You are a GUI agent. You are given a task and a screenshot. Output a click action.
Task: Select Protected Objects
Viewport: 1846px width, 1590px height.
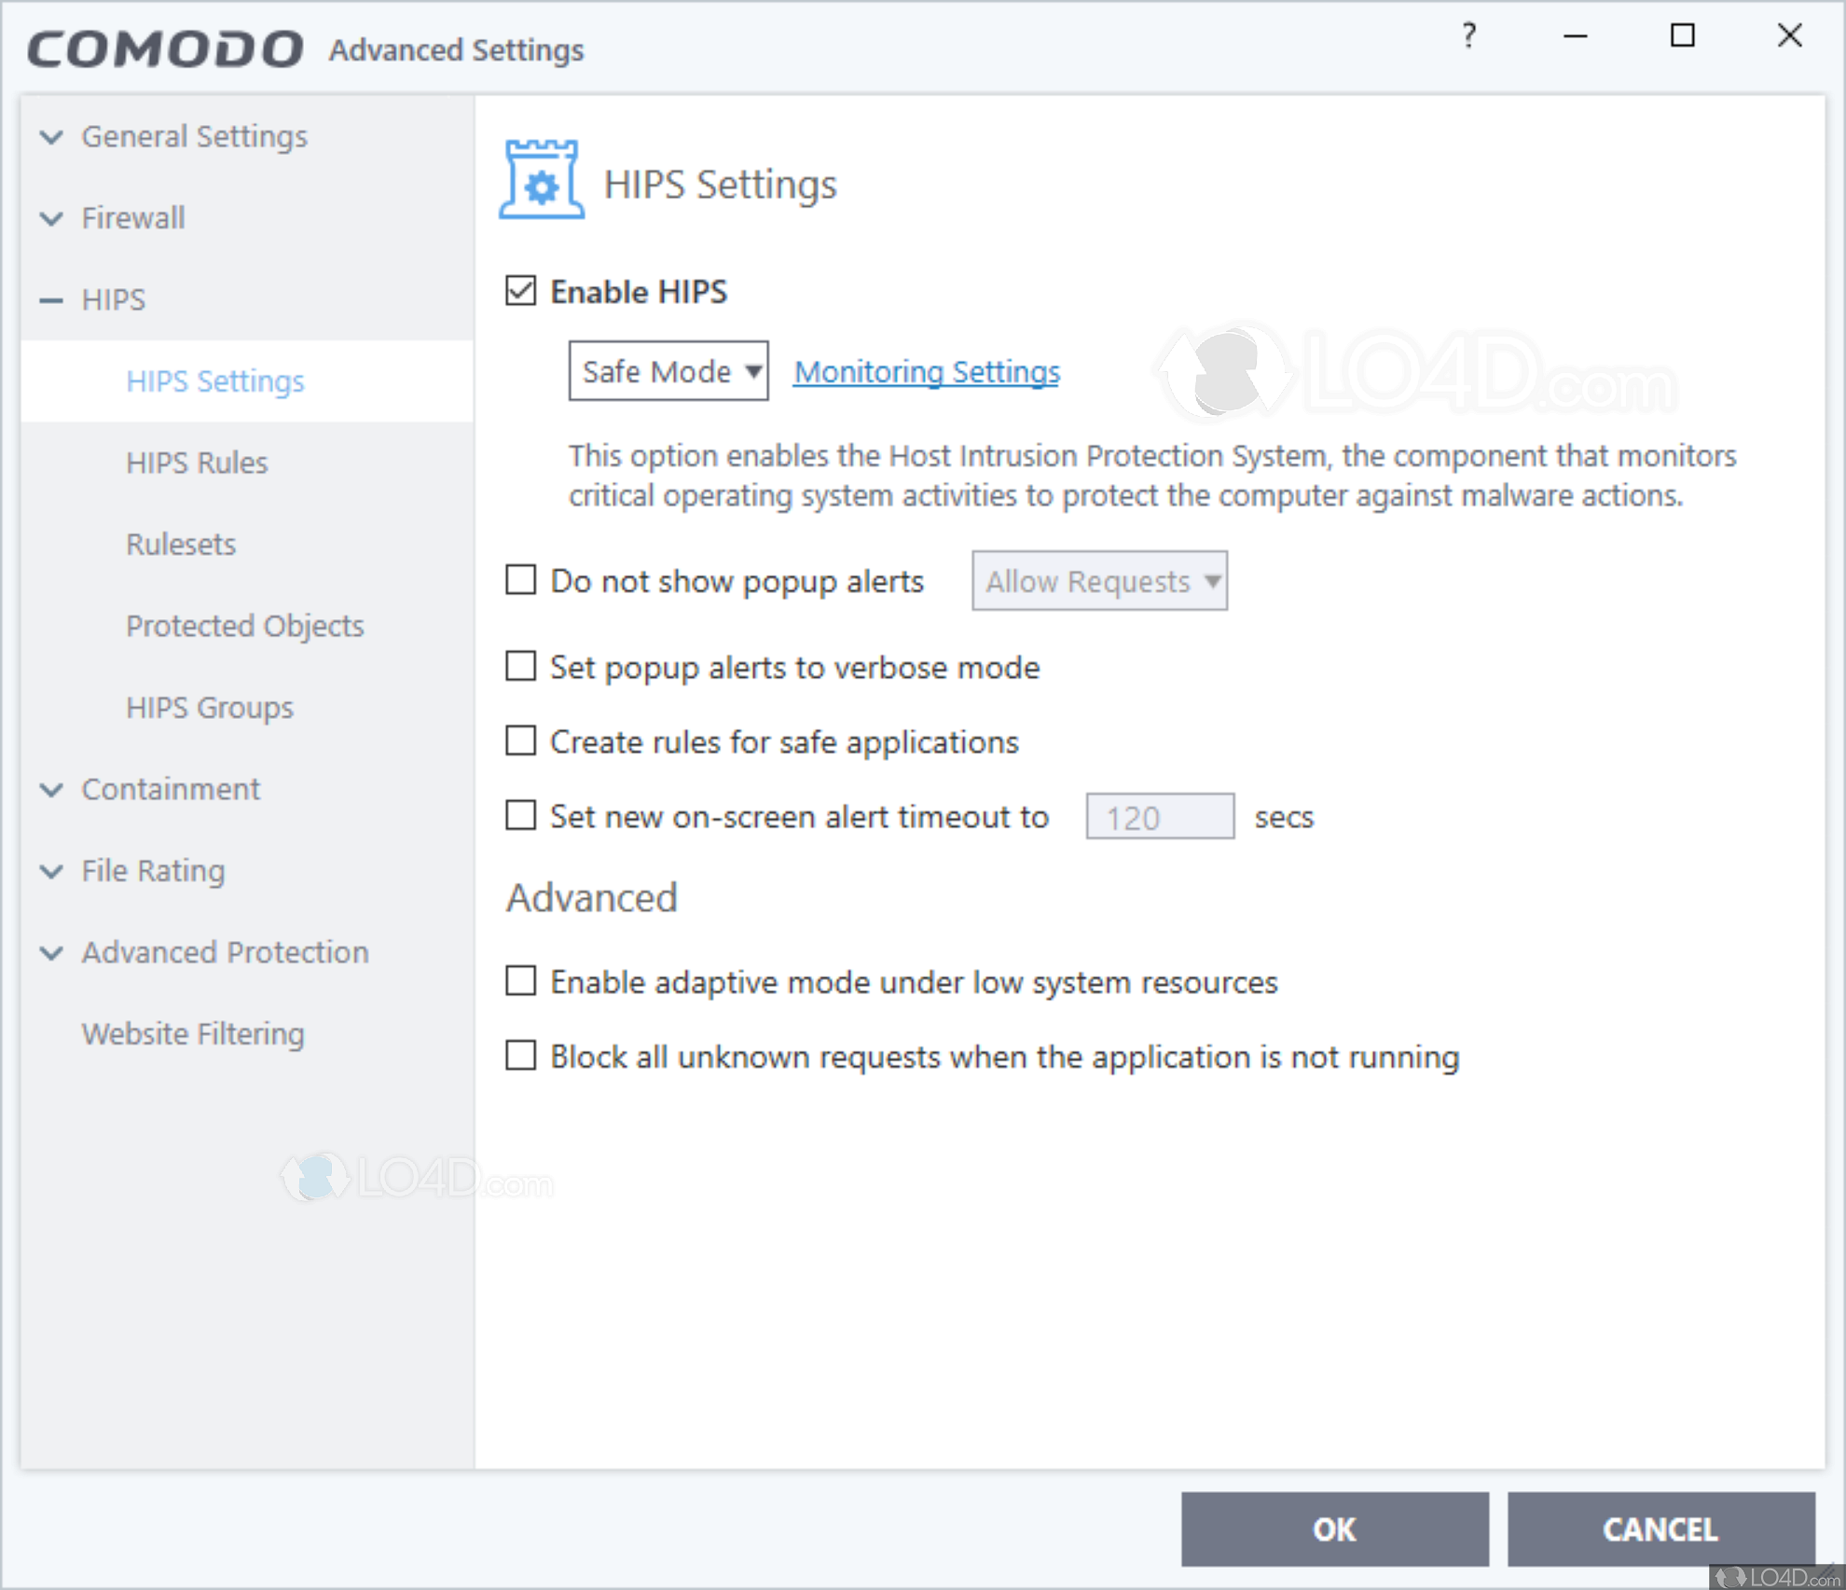tap(245, 626)
